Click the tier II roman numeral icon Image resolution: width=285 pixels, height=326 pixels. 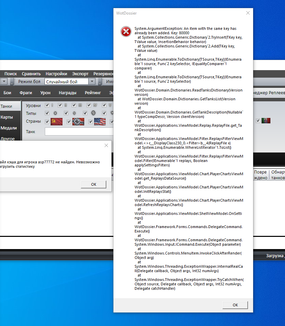pyautogui.click(x=66, y=105)
